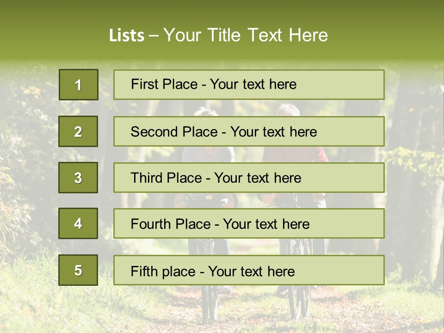
Task: Click the slide title text
Action: tap(218, 35)
